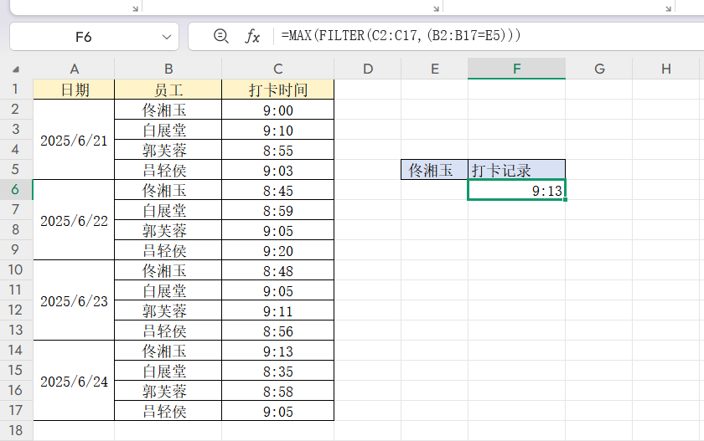The height and width of the screenshot is (441, 704).
Task: Open the fx insert function dialog
Action: (252, 36)
